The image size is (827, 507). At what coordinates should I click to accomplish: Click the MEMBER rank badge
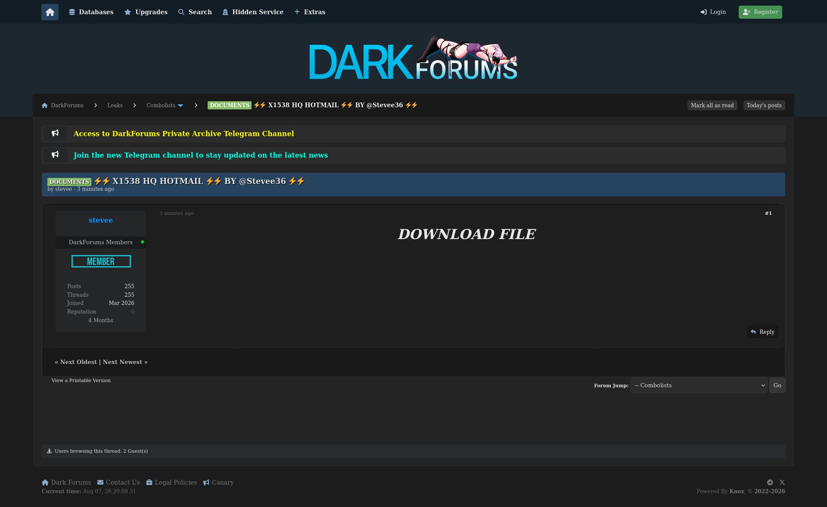click(101, 261)
